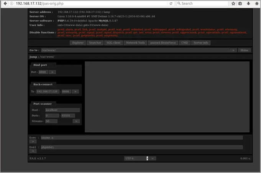Reload the page with the refresh icon
This screenshot has height=173, width=261.
171,3
